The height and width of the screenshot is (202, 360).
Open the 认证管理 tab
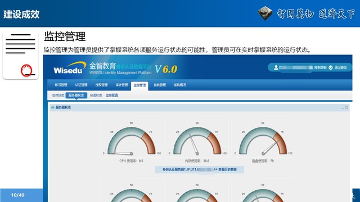point(81,85)
